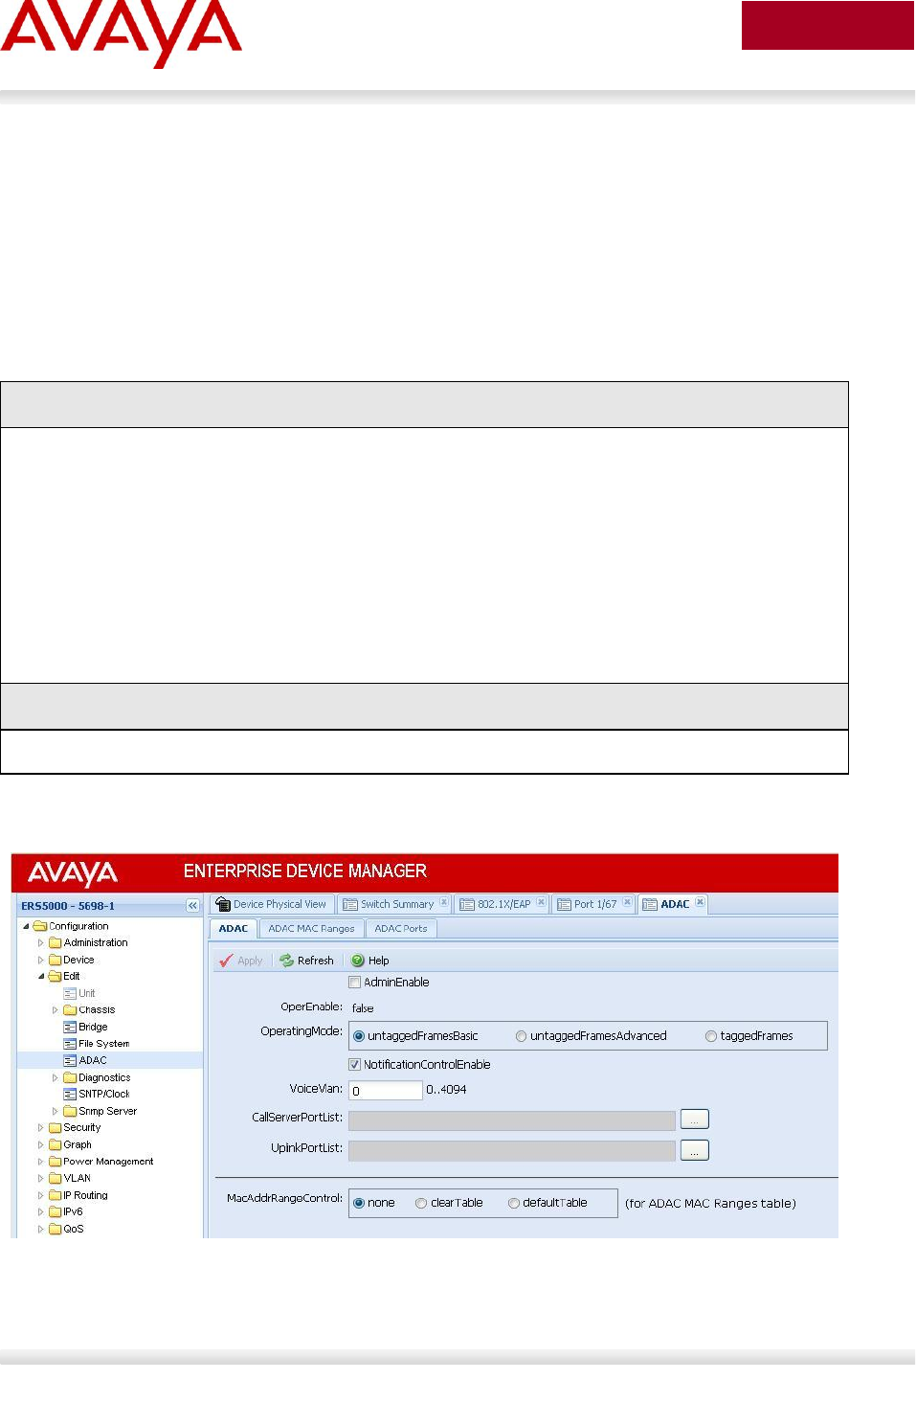Select clearTable for MacAddrRangeControl
This screenshot has height=1425, width=916.
click(421, 1203)
